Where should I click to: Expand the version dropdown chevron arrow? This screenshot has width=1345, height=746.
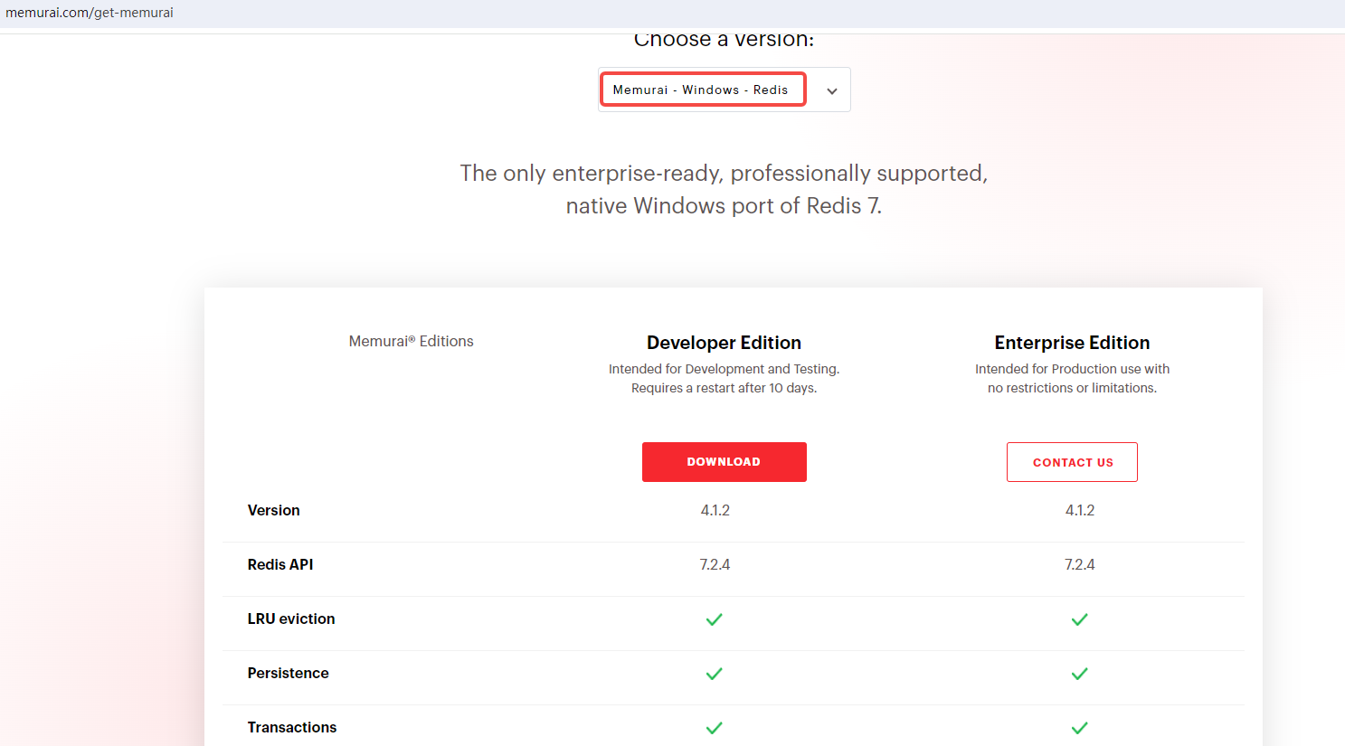click(831, 90)
